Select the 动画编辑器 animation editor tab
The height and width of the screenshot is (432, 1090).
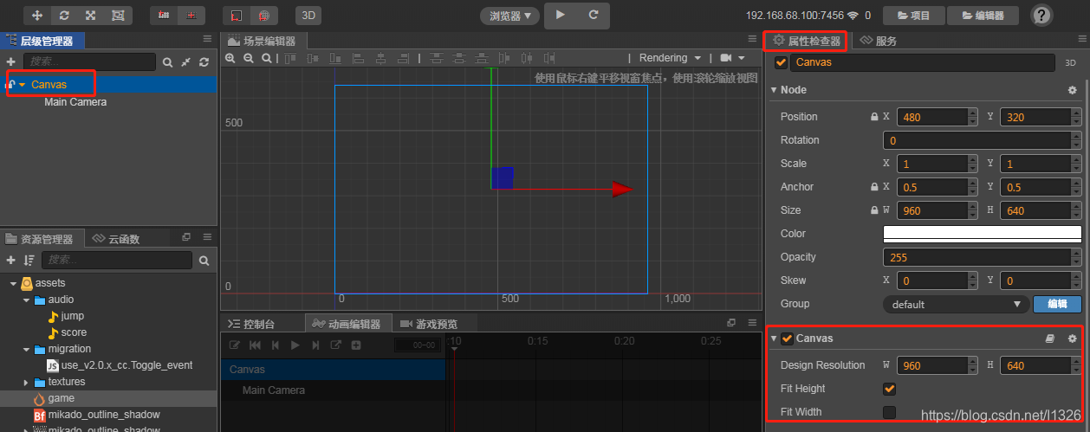[348, 324]
